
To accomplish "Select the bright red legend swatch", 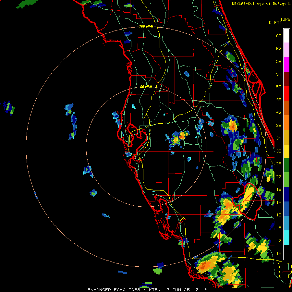I will pos(286,93).
